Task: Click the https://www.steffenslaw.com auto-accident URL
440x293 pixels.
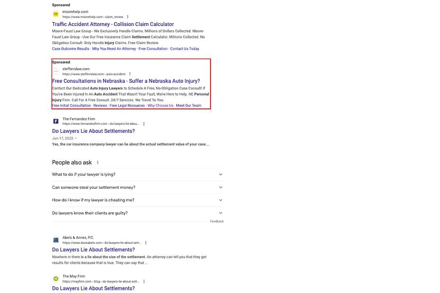Action: 94,74
